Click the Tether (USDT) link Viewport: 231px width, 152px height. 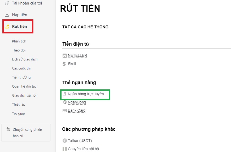coord(80,141)
